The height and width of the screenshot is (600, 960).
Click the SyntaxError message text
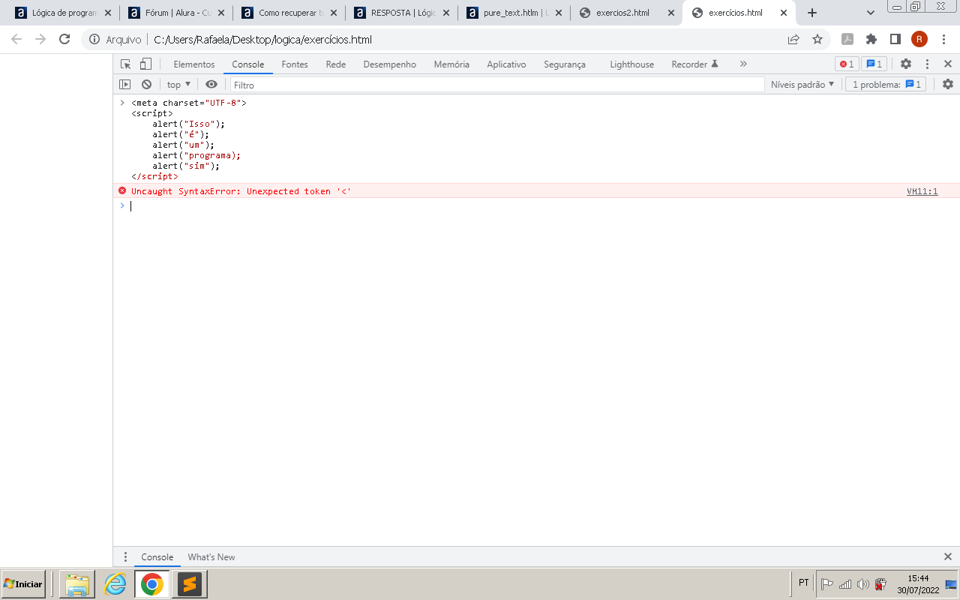click(x=241, y=191)
